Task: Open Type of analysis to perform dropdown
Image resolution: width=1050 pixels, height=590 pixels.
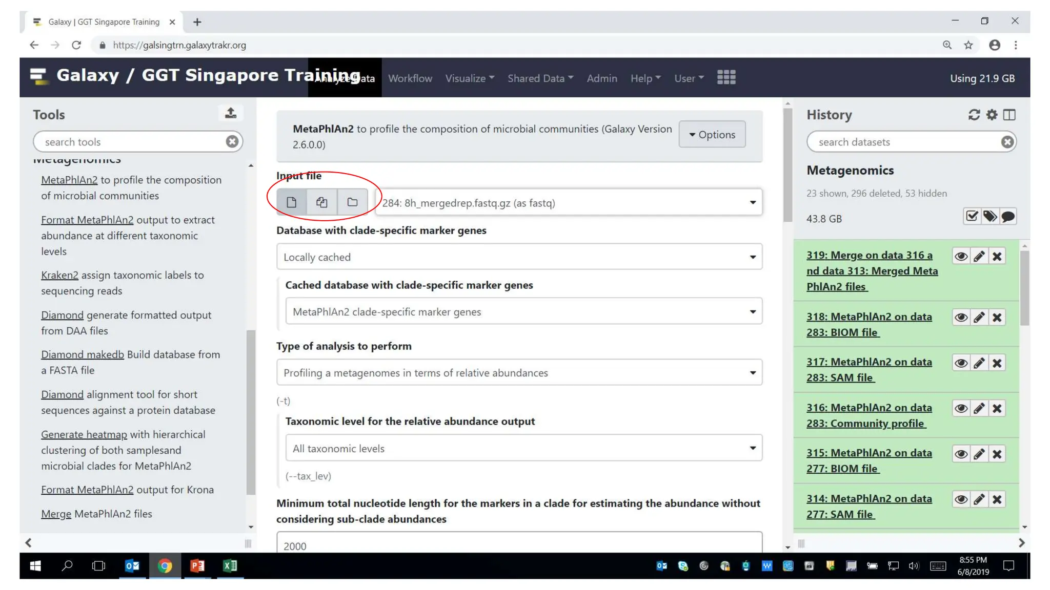Action: 519,373
